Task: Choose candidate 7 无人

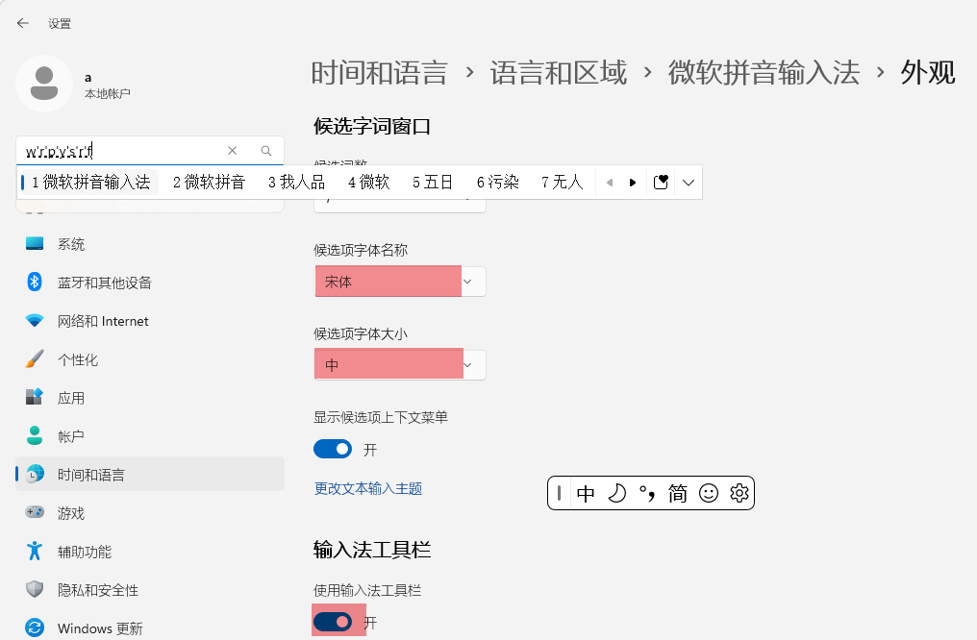Action: click(562, 182)
